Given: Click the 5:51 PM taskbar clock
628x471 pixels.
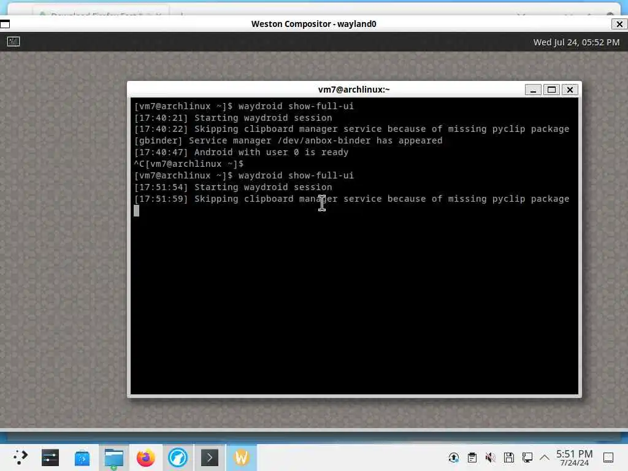Looking at the screenshot, I should point(574,458).
